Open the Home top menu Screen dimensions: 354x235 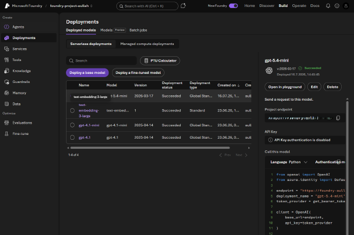249,6
